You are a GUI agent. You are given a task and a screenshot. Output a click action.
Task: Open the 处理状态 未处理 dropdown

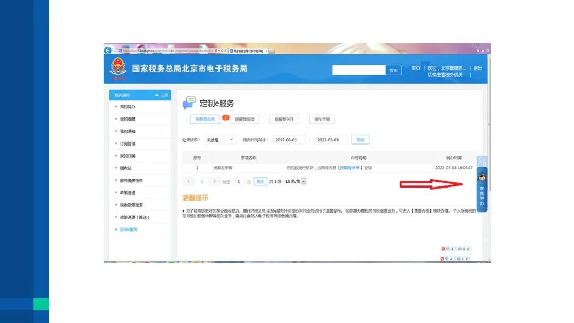pyautogui.click(x=220, y=140)
